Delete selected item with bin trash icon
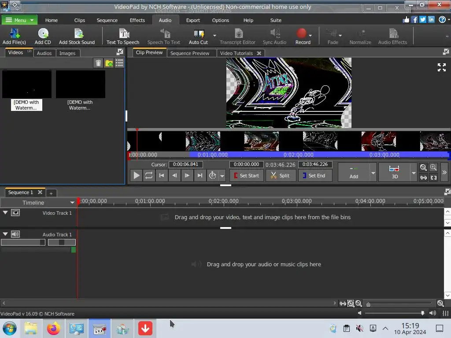The width and height of the screenshot is (451, 338). [98, 63]
